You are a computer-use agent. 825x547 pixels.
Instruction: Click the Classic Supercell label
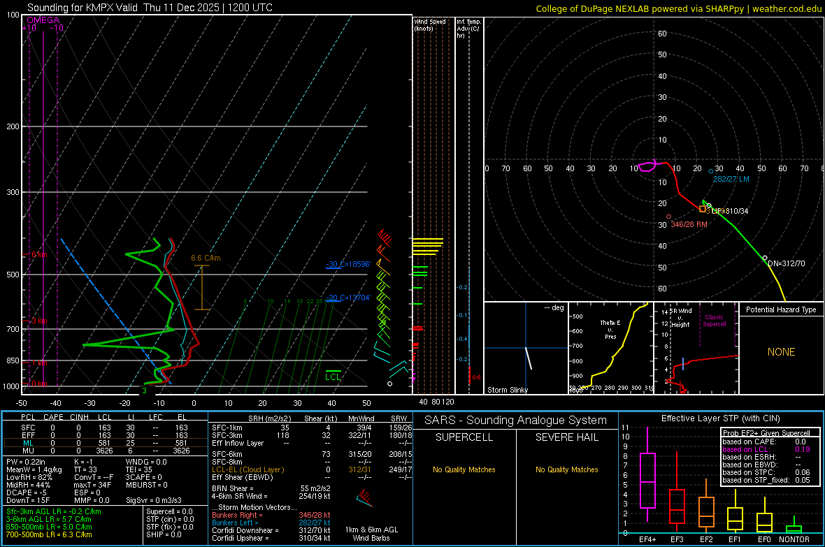(x=714, y=321)
